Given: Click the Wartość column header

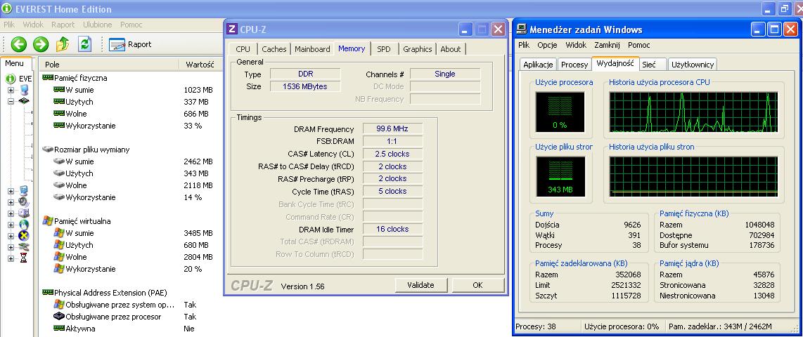Looking at the screenshot, I should (x=201, y=65).
